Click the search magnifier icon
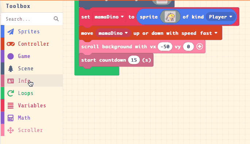Screen dimensions: 250x144 click(x=56, y=19)
